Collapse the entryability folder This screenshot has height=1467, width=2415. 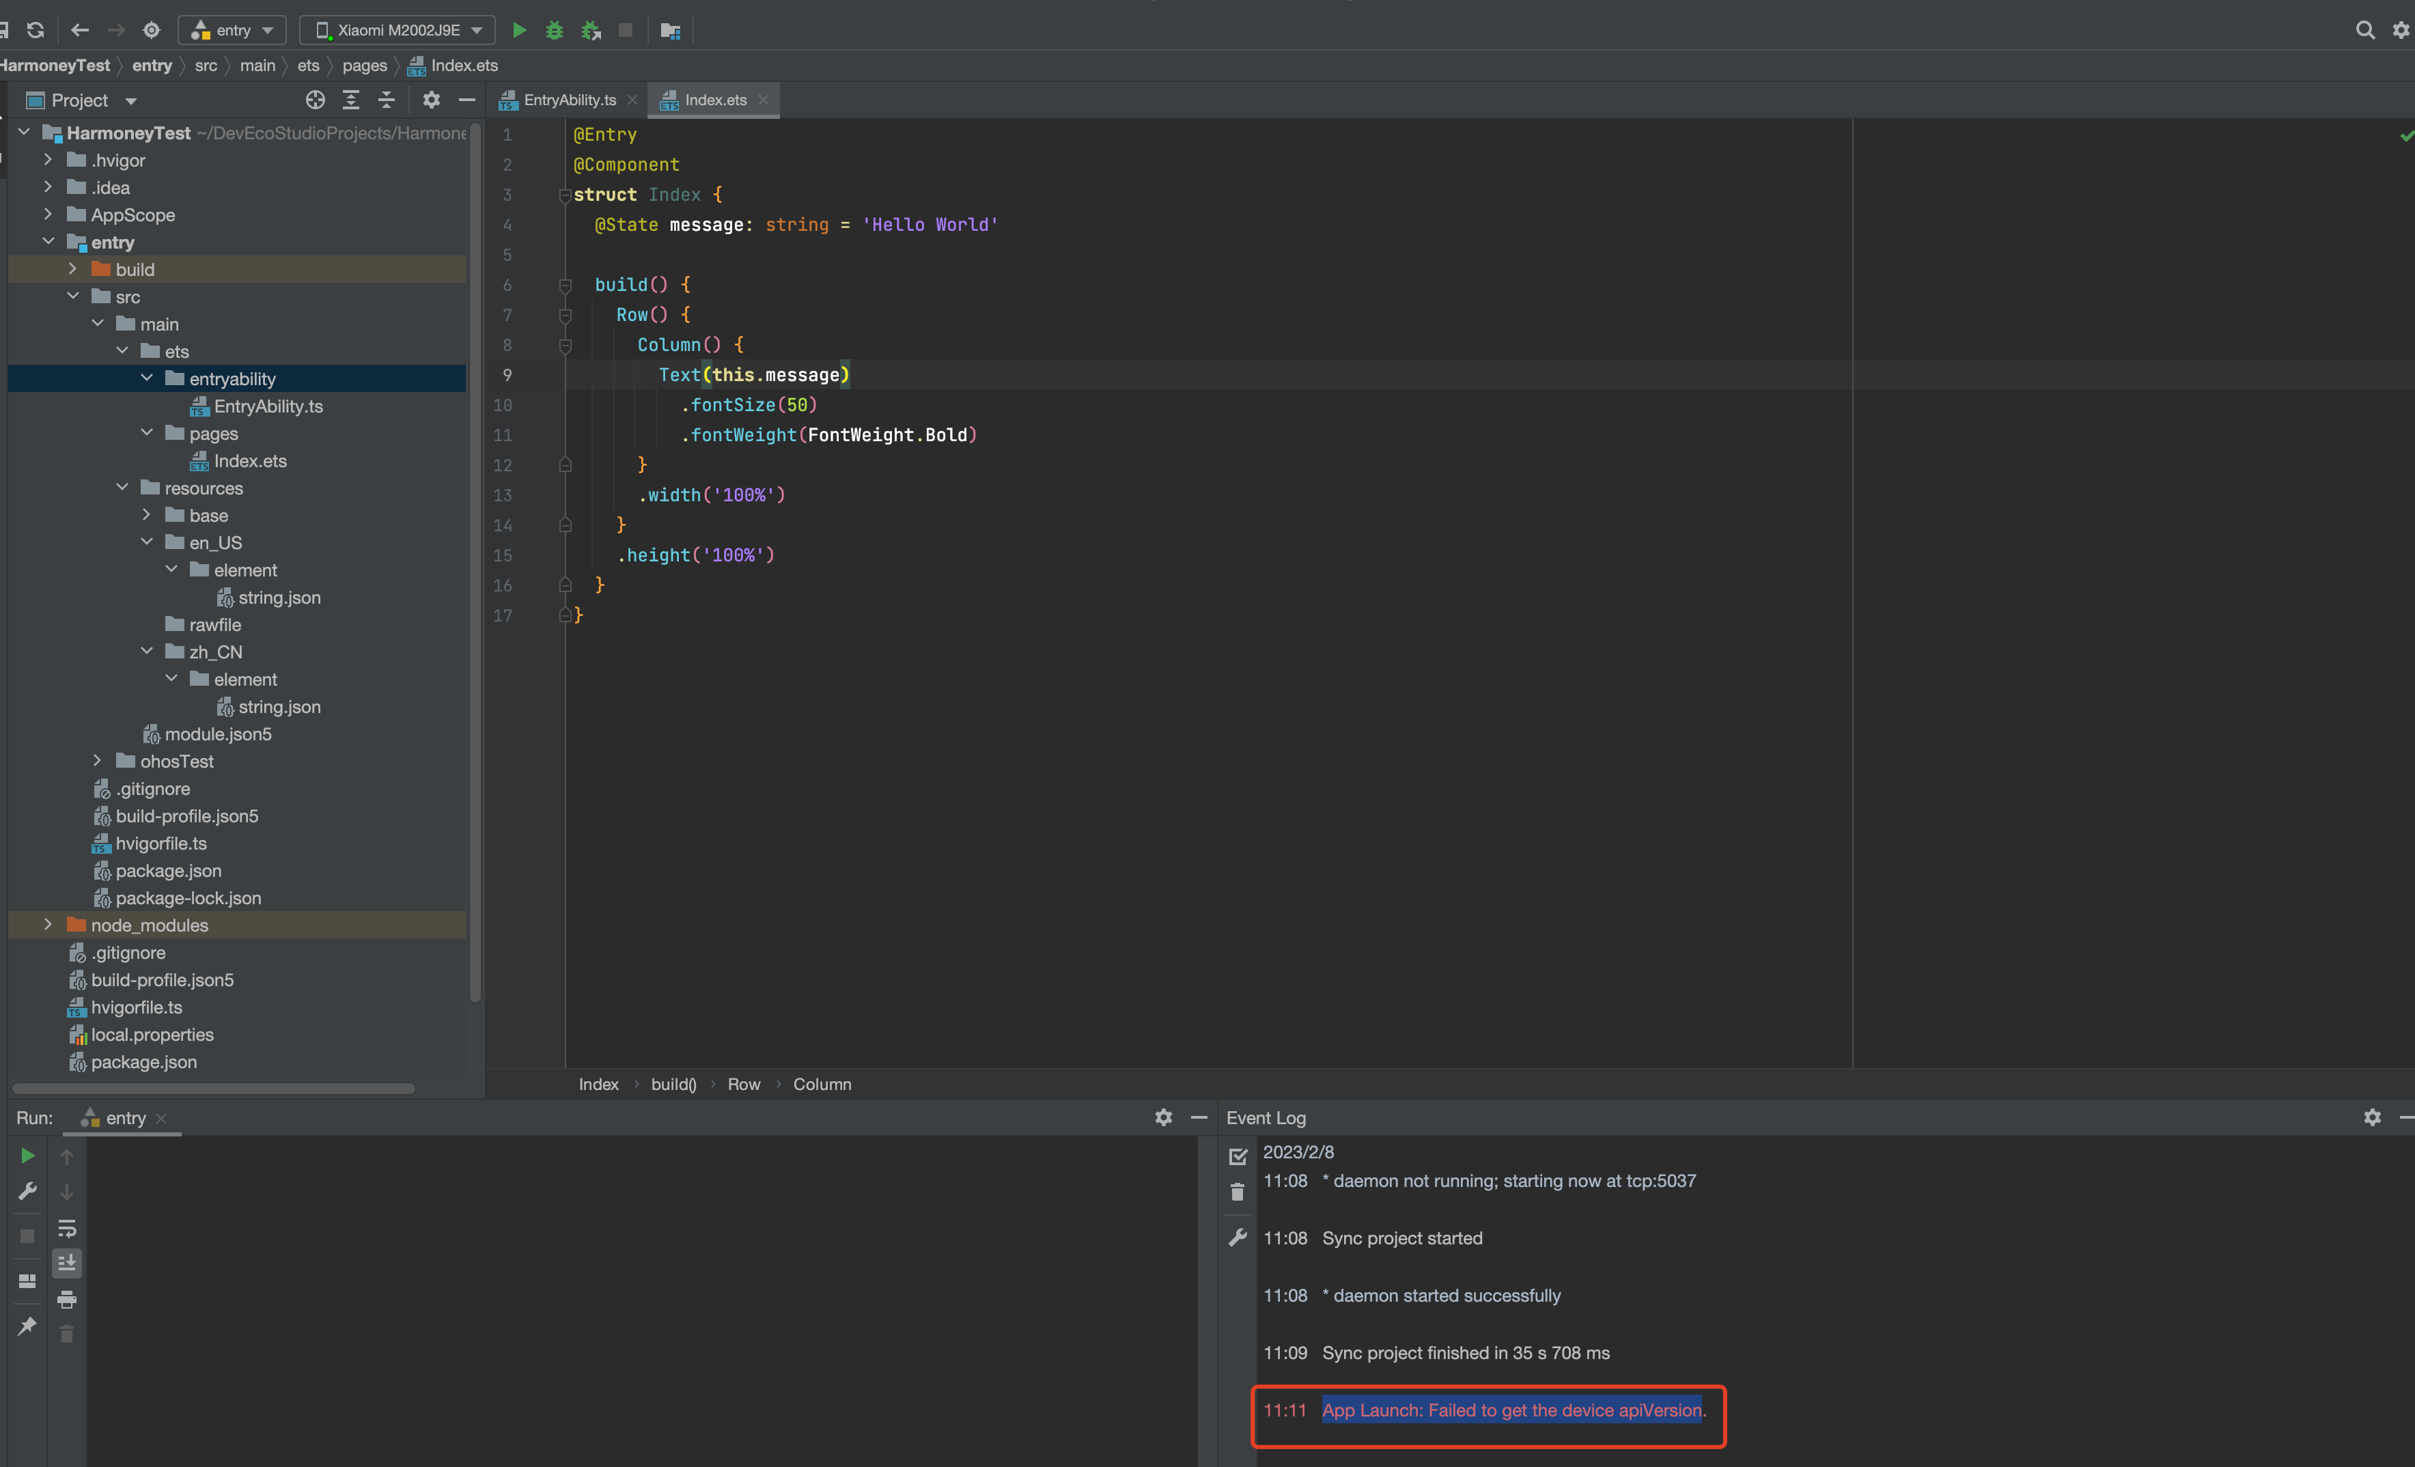pyautogui.click(x=147, y=378)
